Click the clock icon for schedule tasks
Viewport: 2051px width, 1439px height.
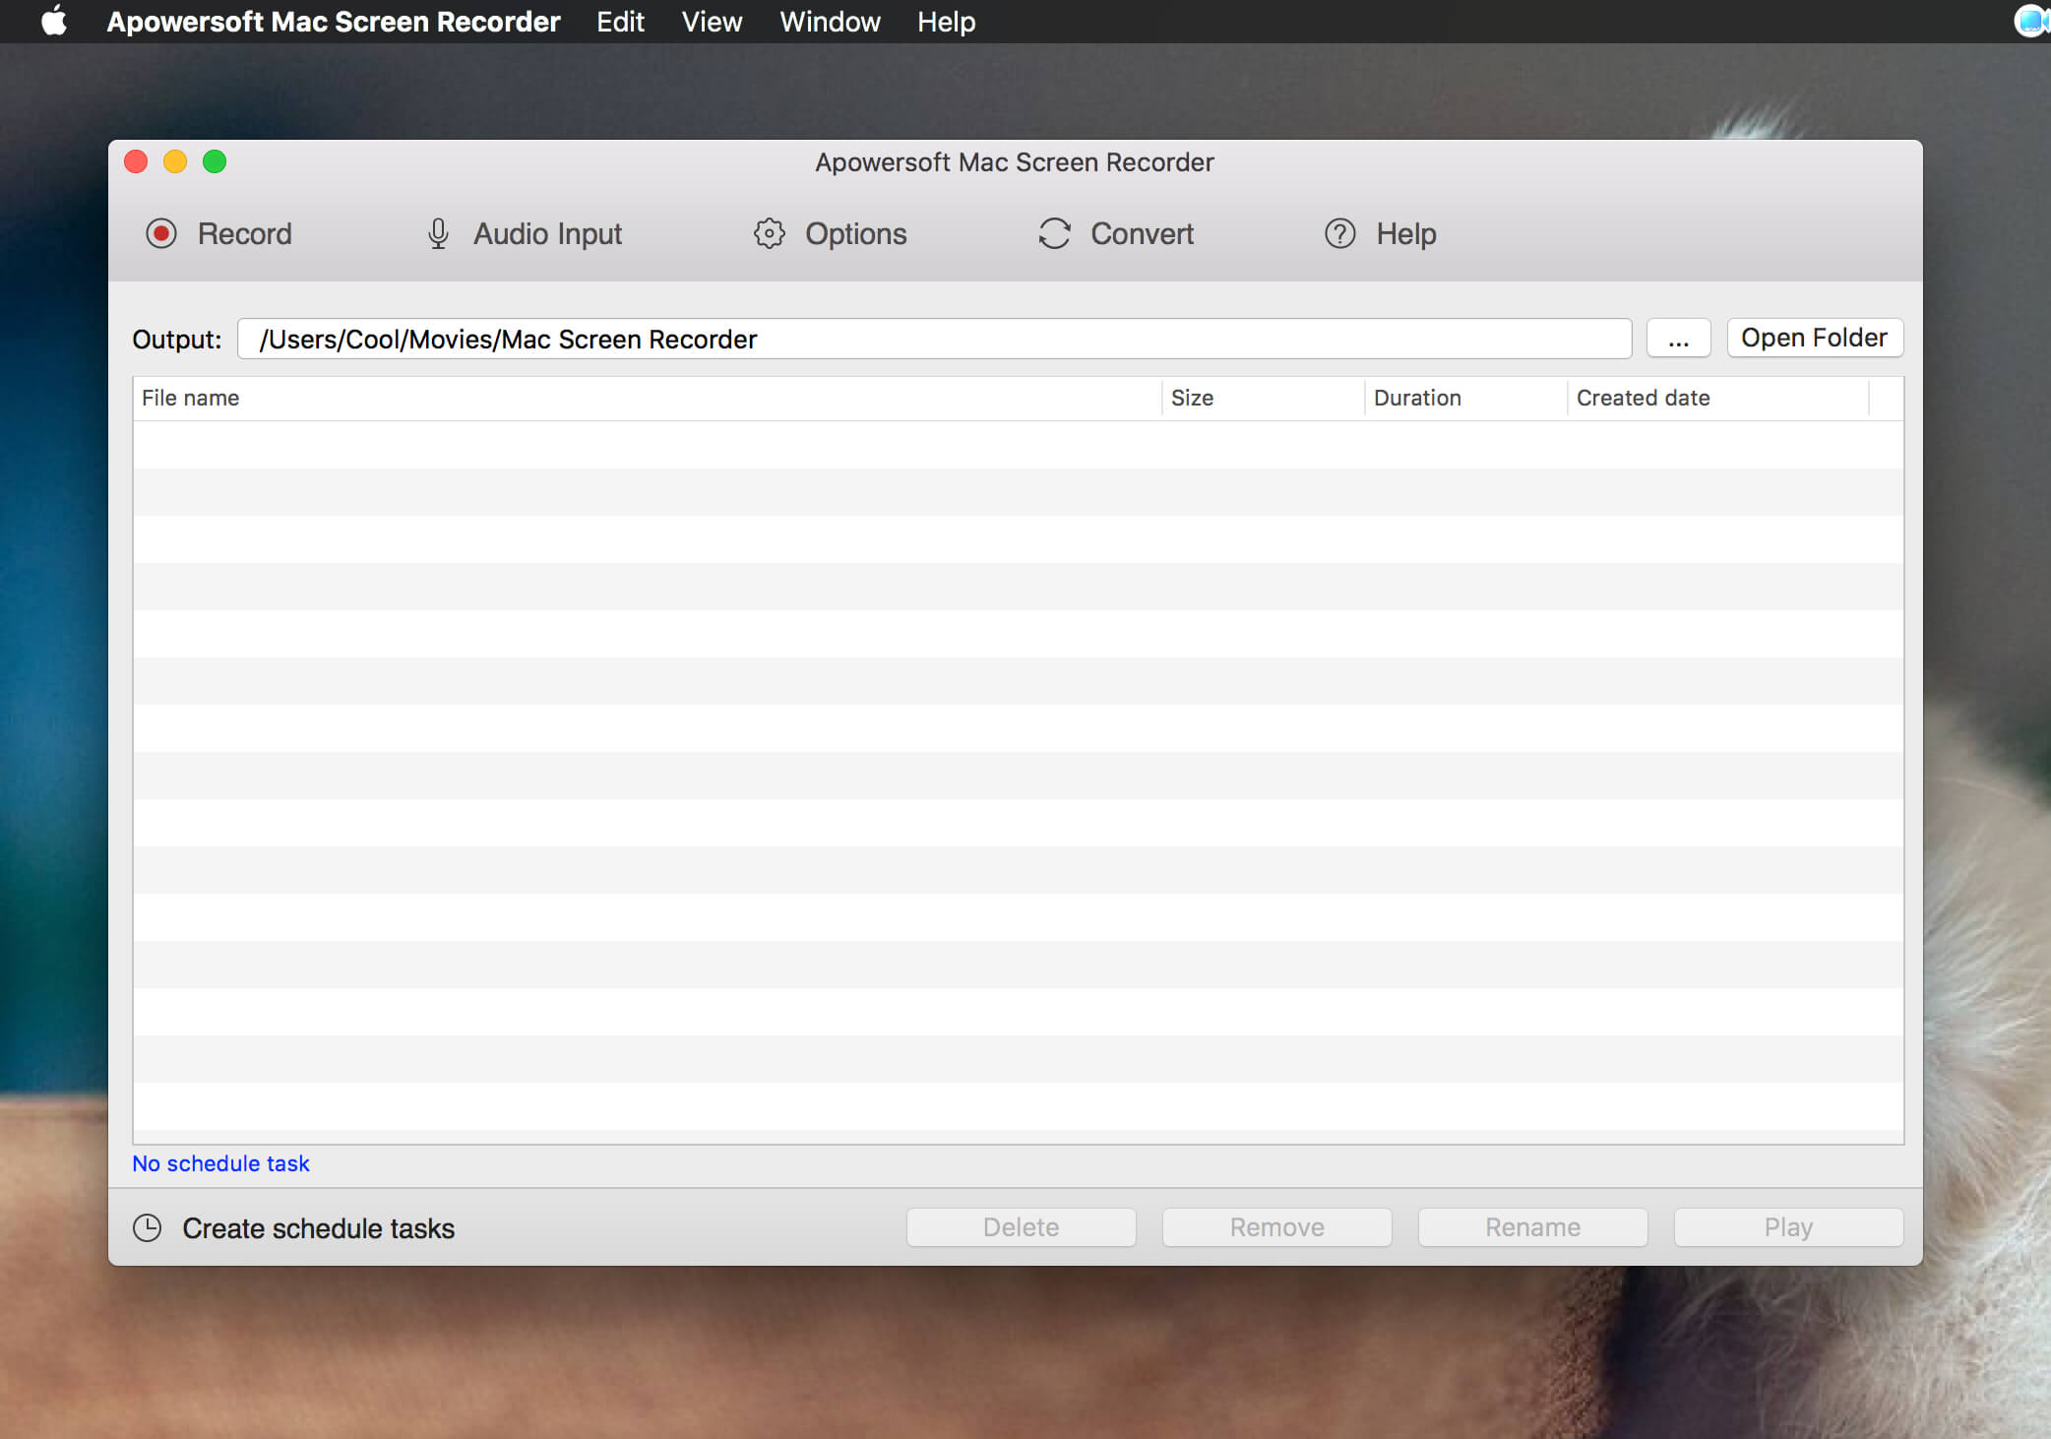(x=147, y=1227)
